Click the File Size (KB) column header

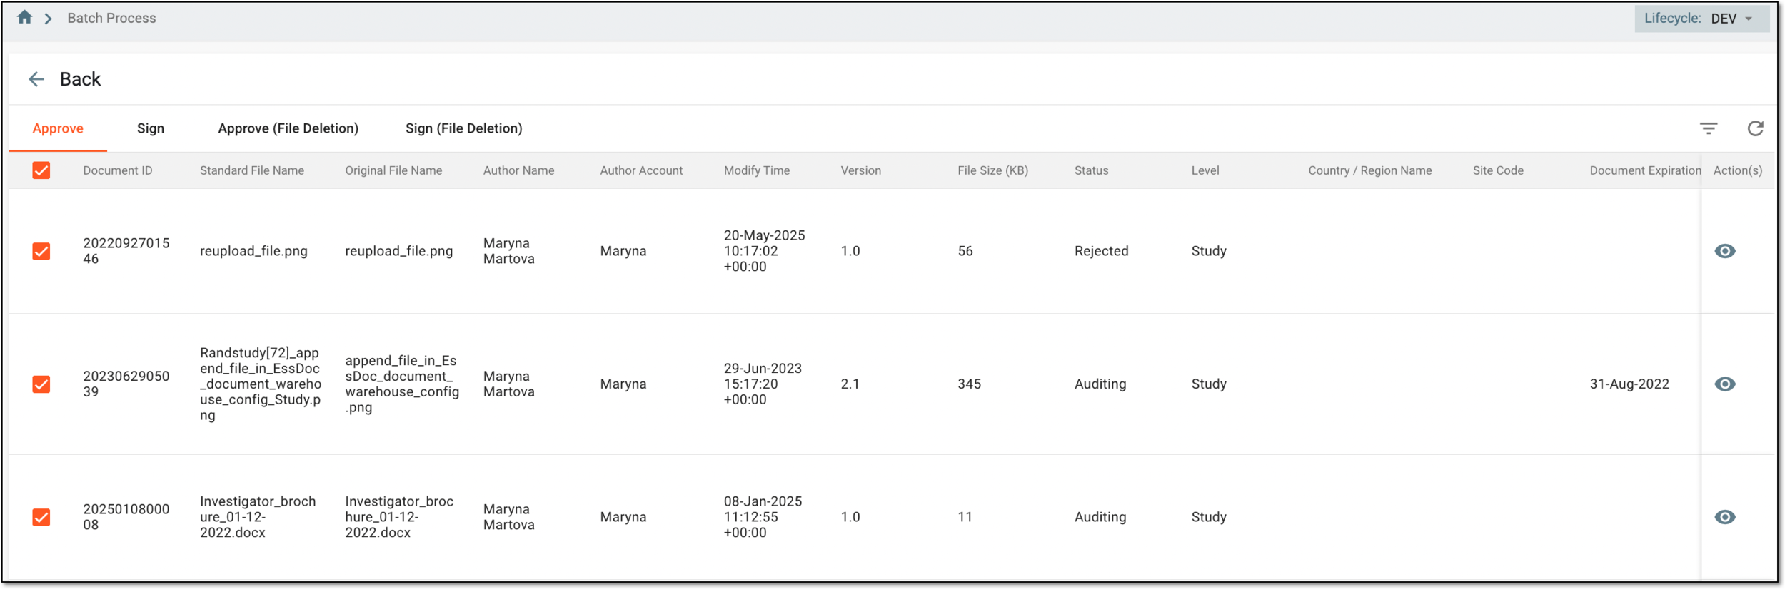click(993, 170)
